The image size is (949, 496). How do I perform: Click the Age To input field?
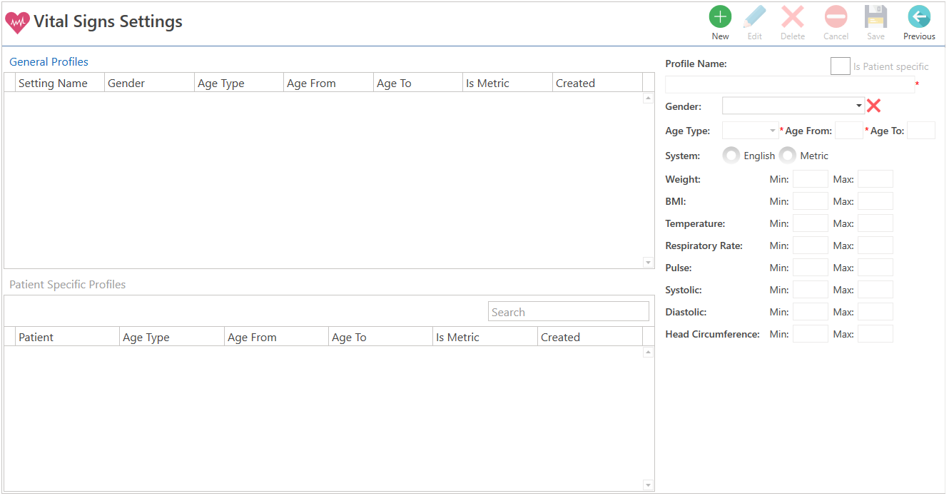[921, 131]
